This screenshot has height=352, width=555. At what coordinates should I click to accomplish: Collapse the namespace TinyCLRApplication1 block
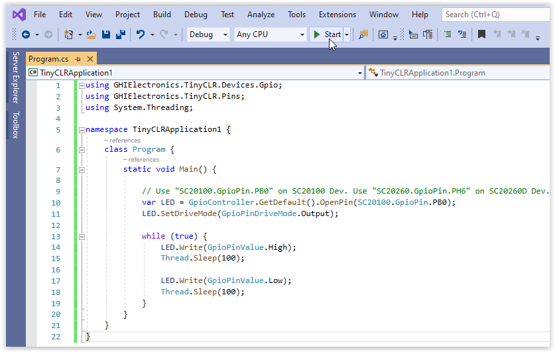82,130
